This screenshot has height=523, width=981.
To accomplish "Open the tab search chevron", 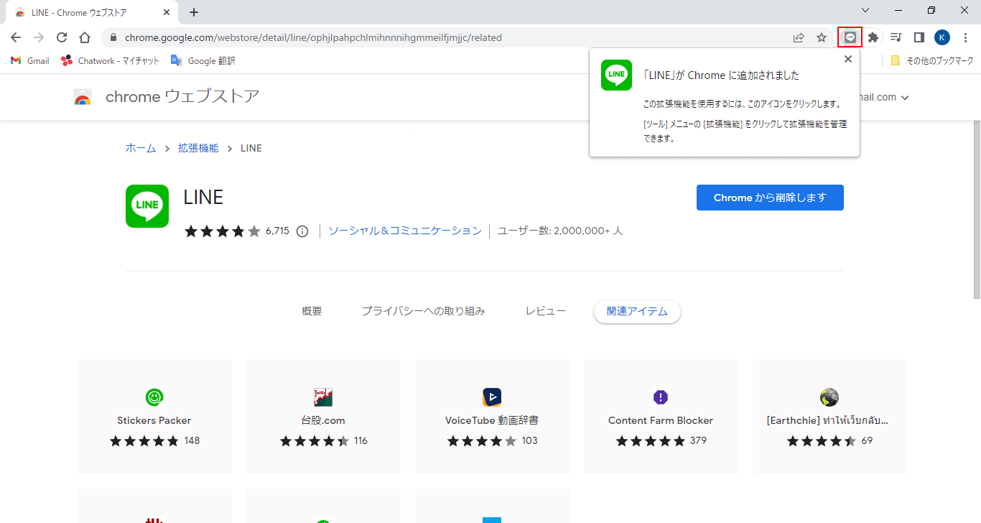I will pyautogui.click(x=865, y=10).
